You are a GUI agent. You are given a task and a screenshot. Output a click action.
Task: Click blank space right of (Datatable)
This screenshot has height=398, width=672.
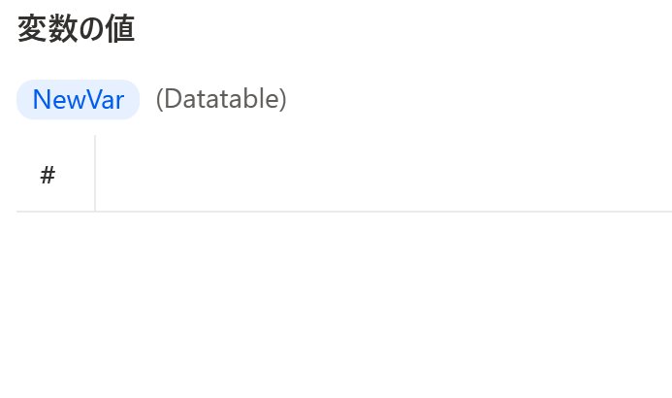click(479, 99)
